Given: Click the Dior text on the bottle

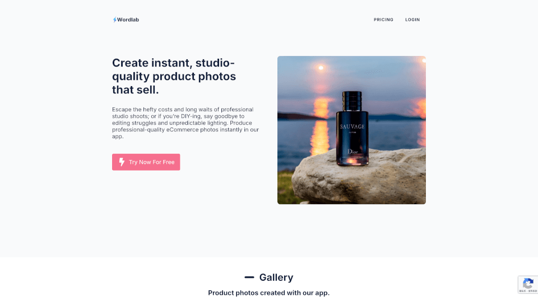Looking at the screenshot, I should [x=353, y=152].
